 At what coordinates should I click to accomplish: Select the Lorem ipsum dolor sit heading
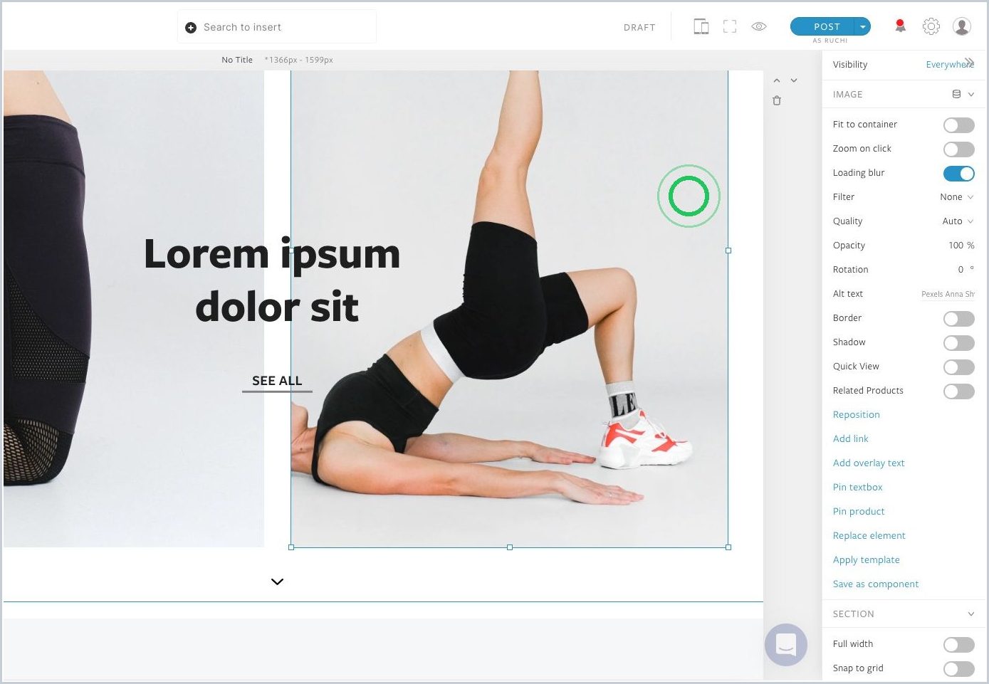[x=273, y=280]
